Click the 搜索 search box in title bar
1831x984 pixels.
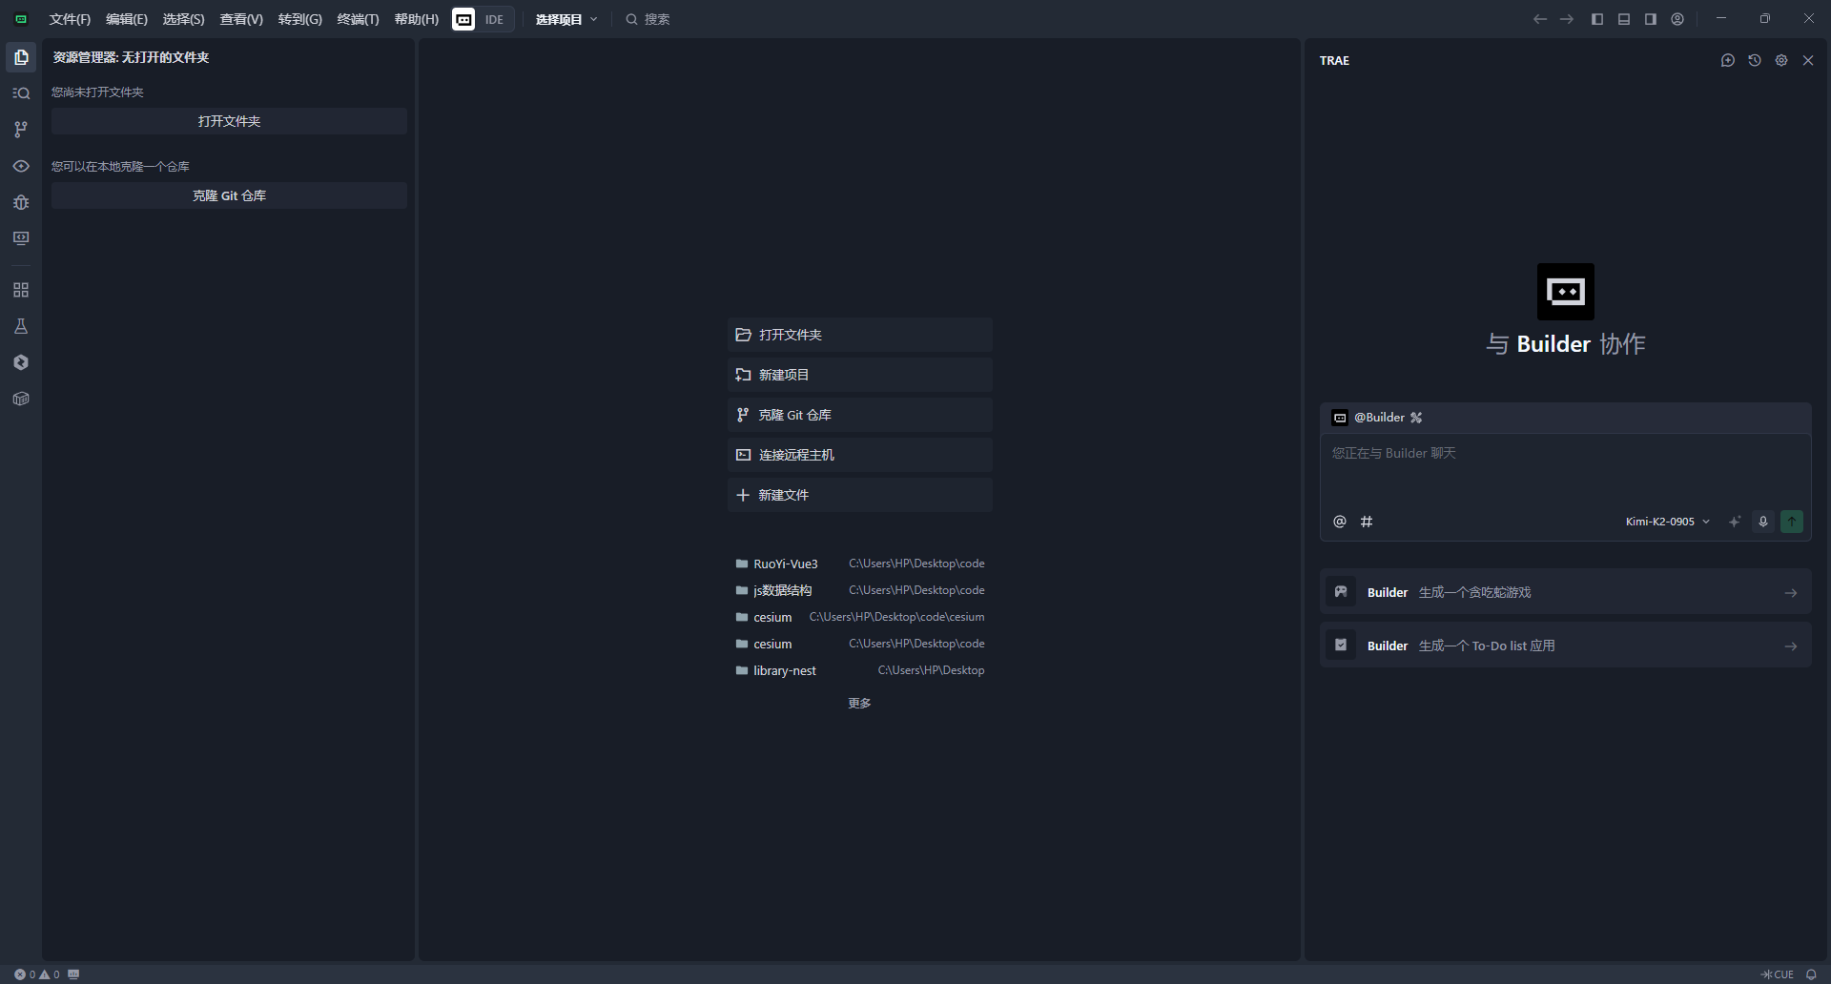pos(648,19)
